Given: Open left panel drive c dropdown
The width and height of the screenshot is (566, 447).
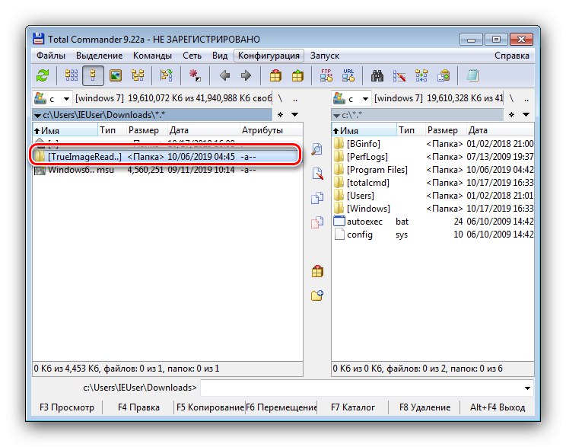Looking at the screenshot, I should click(x=52, y=98).
